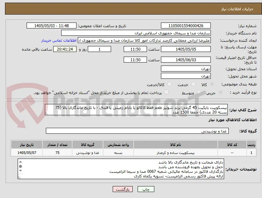
Task: Click buyer organization name field
Action: click(x=136, y=33)
